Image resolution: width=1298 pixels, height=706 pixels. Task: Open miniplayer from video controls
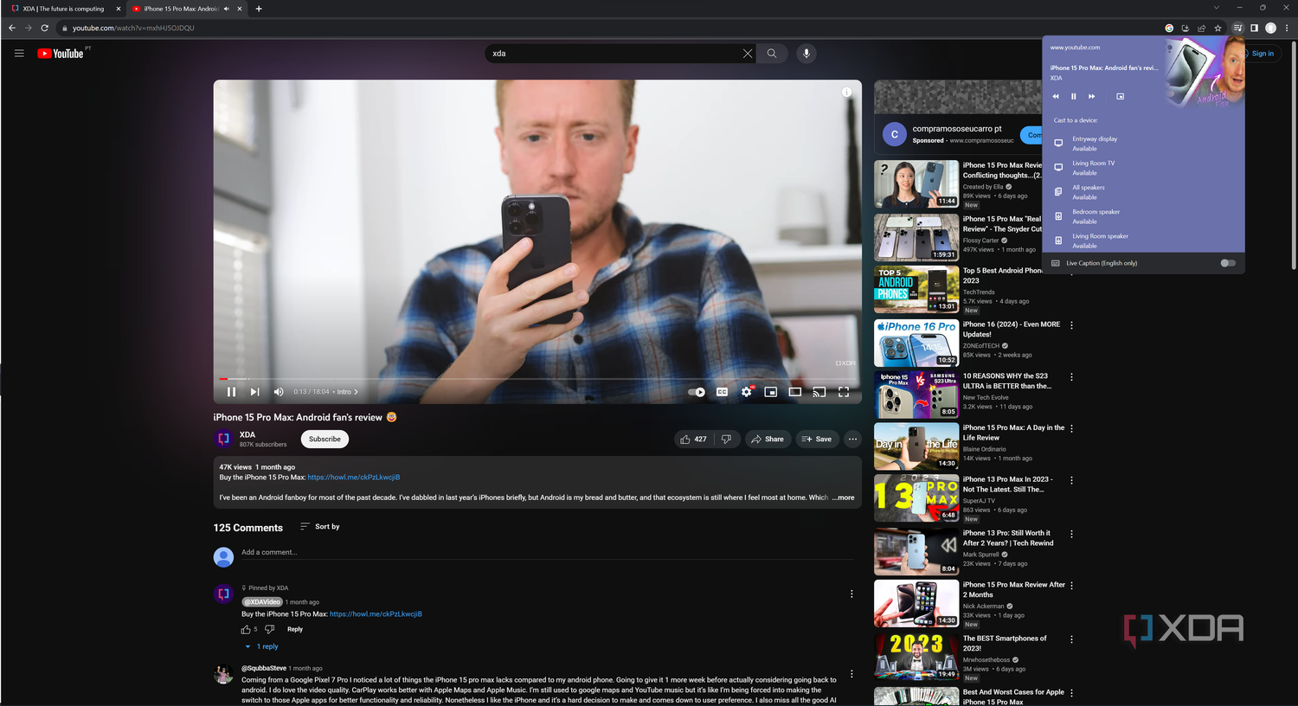770,392
